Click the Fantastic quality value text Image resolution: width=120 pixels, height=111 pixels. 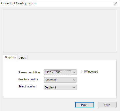(50, 80)
